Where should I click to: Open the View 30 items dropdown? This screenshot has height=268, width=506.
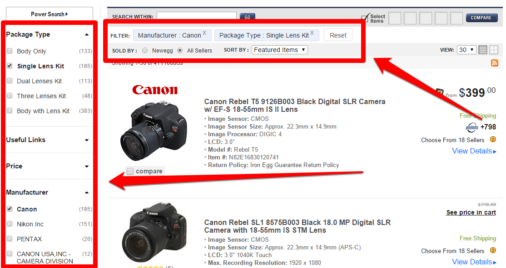click(x=466, y=50)
